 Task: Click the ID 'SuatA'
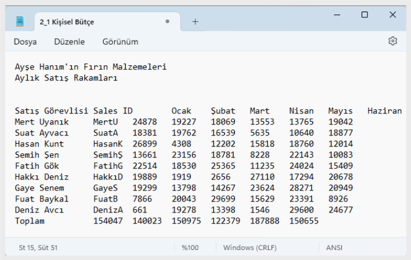point(106,133)
